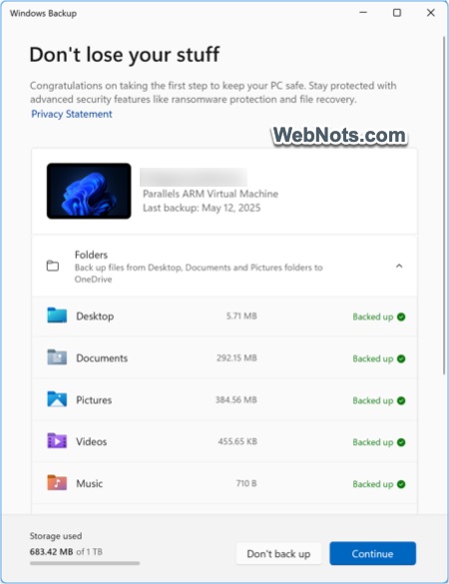Select the Videos folder label
449x584 pixels.
(91, 441)
